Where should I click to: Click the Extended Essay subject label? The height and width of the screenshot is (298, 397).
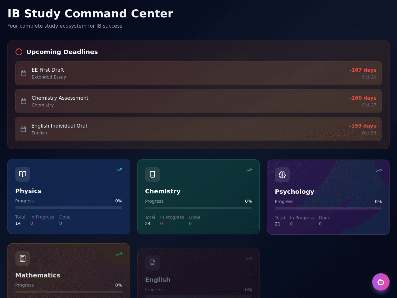(49, 77)
